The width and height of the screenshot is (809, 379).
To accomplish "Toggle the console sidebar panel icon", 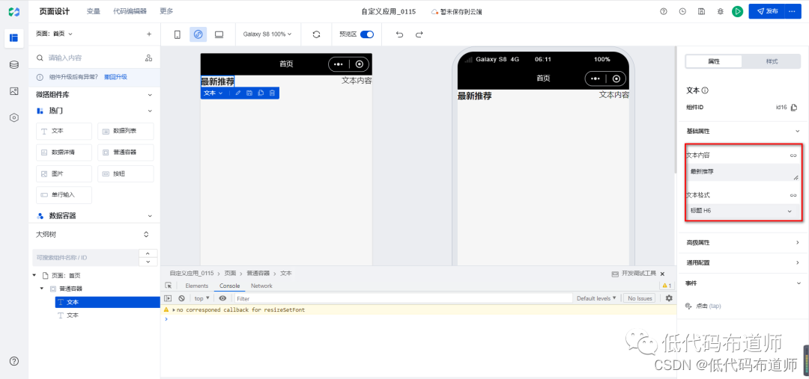I will [169, 298].
